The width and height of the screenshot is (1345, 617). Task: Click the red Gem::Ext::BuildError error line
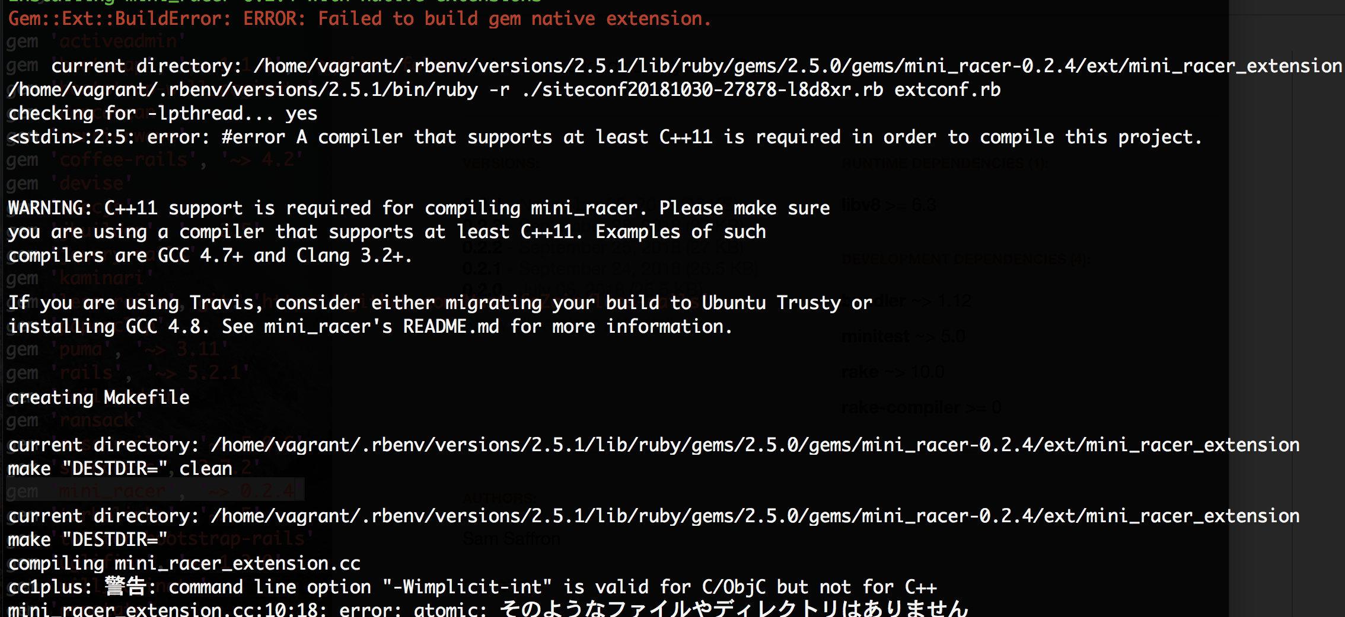coord(359,19)
